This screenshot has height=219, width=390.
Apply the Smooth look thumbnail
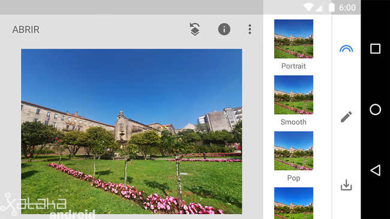293,95
